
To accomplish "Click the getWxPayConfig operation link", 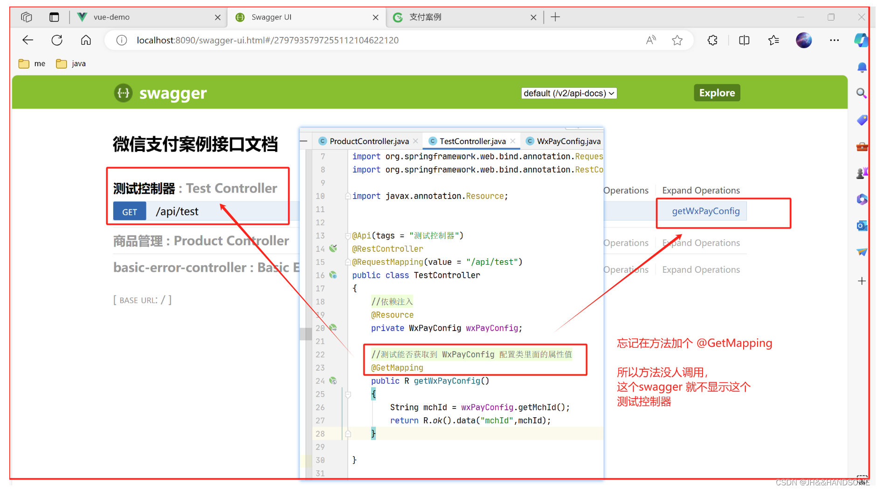I will pyautogui.click(x=705, y=211).
